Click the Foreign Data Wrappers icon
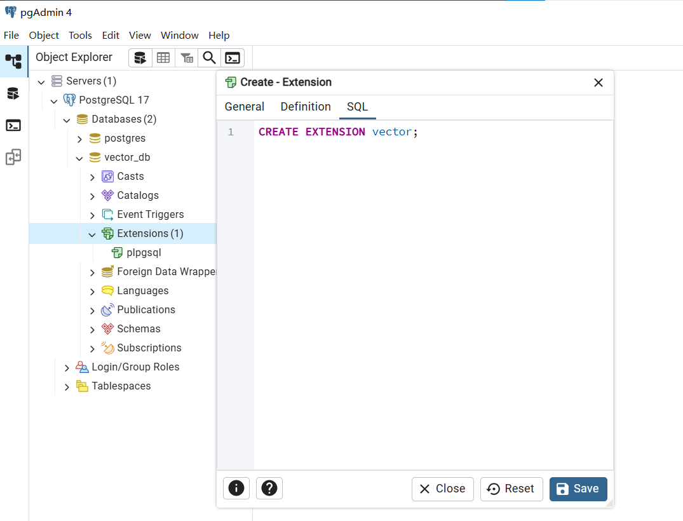The height and width of the screenshot is (521, 683). [107, 272]
